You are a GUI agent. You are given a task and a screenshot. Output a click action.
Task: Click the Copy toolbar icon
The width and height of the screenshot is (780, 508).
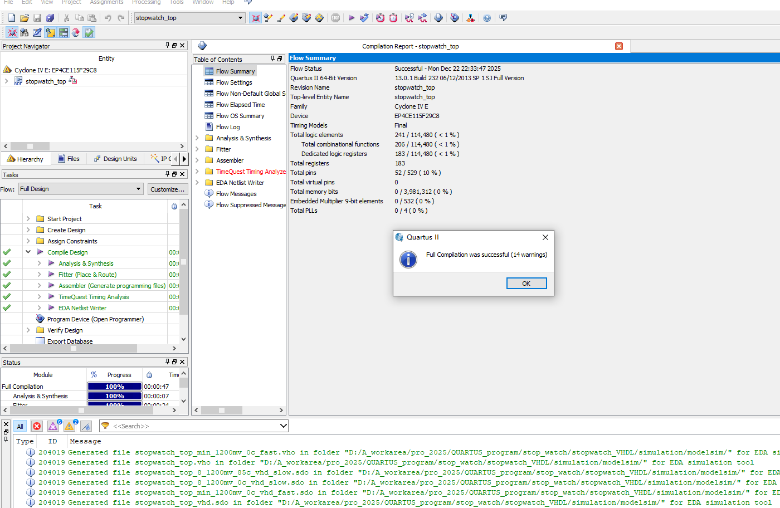click(80, 18)
